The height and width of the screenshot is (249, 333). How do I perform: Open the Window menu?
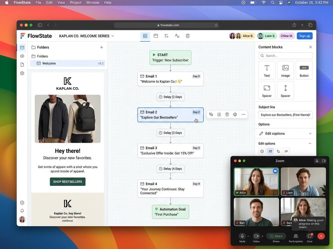coord(93,3)
